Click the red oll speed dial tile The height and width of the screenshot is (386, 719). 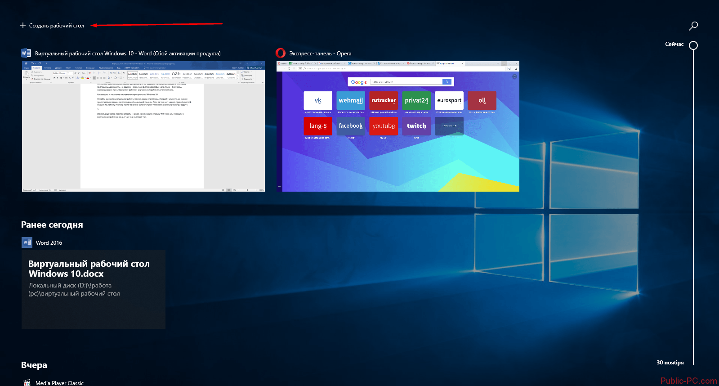point(482,100)
